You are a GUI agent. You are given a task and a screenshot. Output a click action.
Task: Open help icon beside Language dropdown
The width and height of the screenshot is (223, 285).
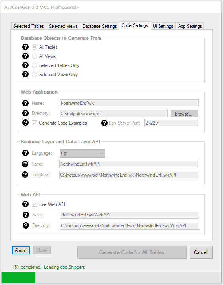25,153
